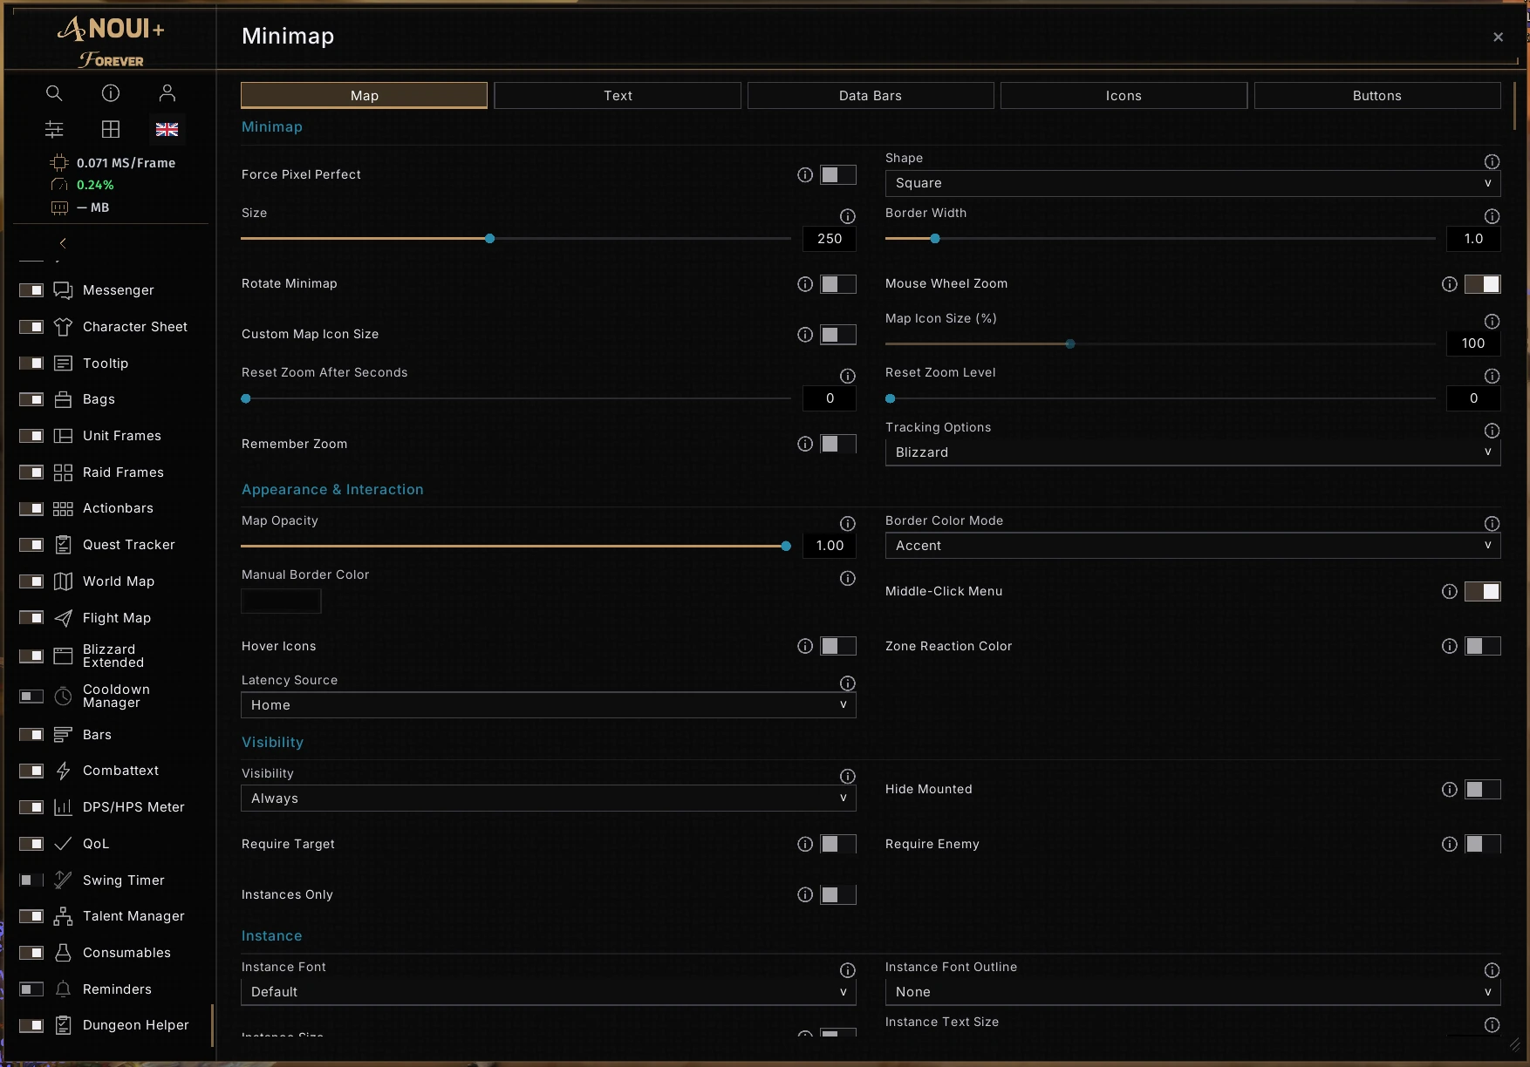
Task: Open the profile person icon
Action: pos(167,93)
